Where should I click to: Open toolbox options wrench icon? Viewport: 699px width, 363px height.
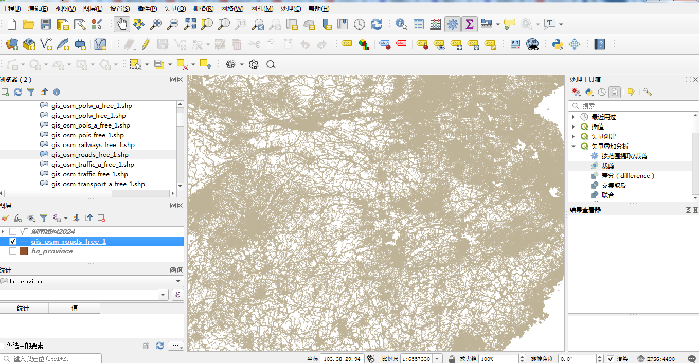pos(647,92)
